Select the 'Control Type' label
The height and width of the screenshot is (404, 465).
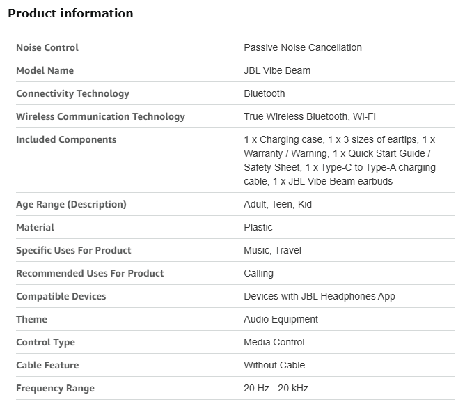click(45, 342)
